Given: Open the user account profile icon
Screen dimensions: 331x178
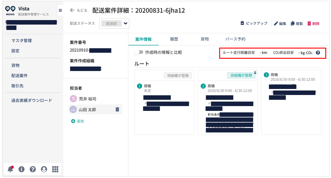Looking at the screenshot, I should (x=43, y=169).
